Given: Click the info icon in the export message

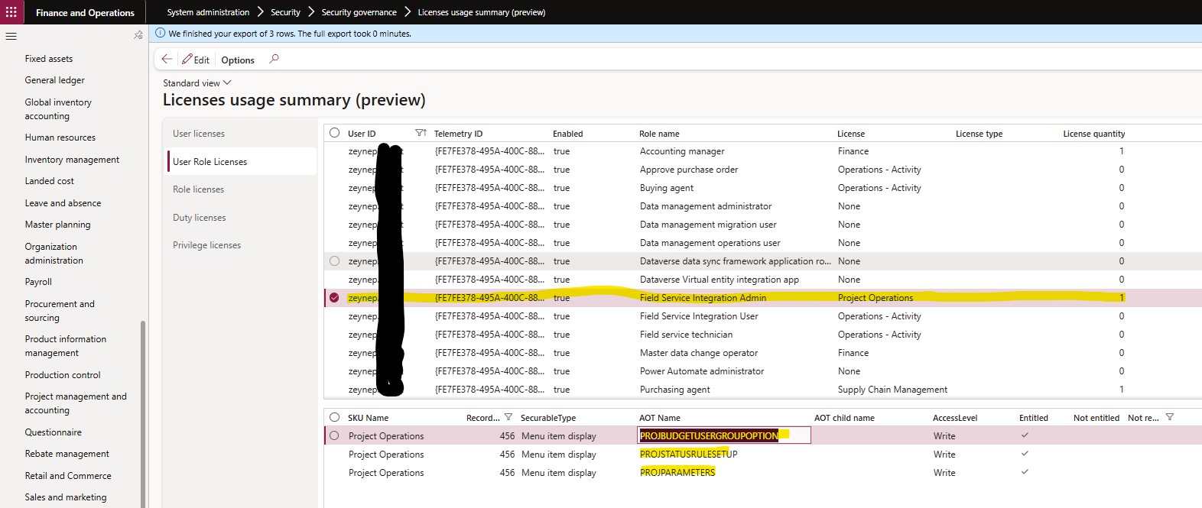Looking at the screenshot, I should (161, 33).
